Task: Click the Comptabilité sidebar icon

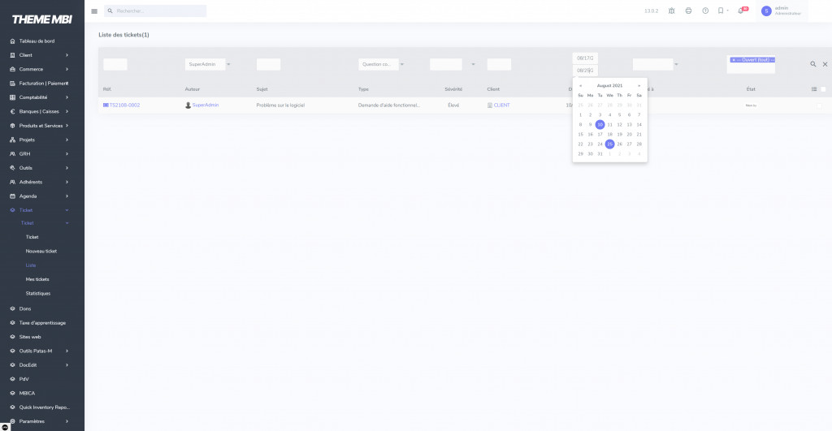Action: pos(13,97)
